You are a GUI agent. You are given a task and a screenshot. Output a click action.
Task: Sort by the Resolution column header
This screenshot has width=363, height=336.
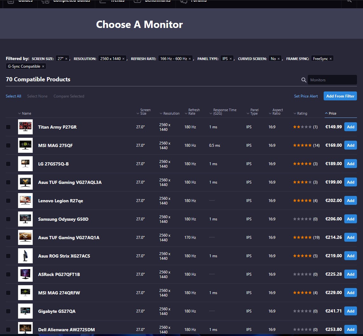pos(170,114)
